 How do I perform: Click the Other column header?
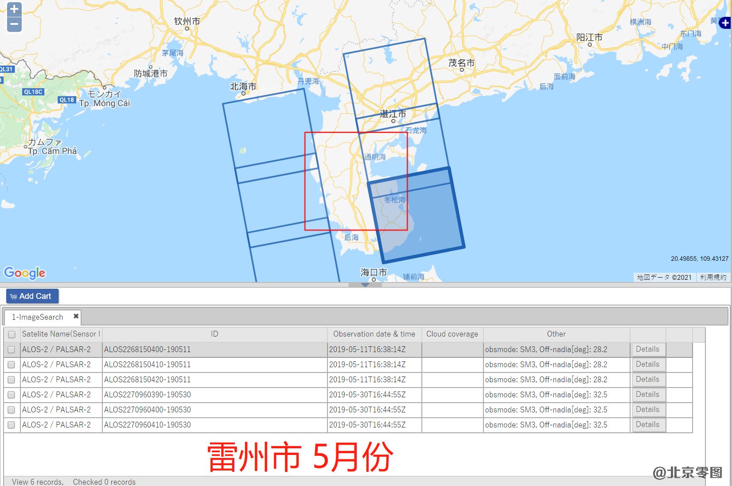tap(556, 334)
